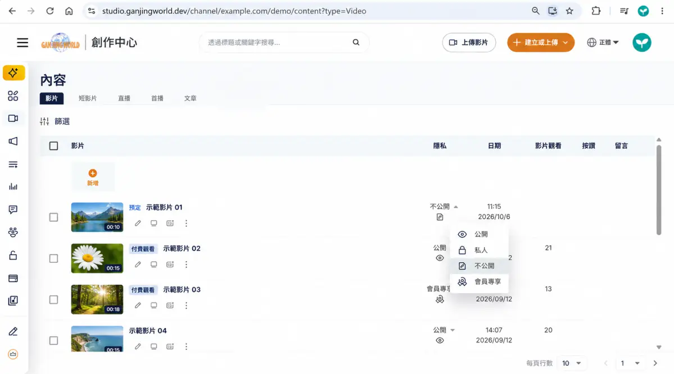Sort by the 日期 column header
This screenshot has height=374, width=674.
(494, 146)
